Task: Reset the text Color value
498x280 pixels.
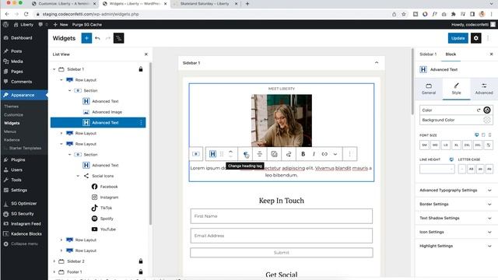Action: tap(479, 110)
